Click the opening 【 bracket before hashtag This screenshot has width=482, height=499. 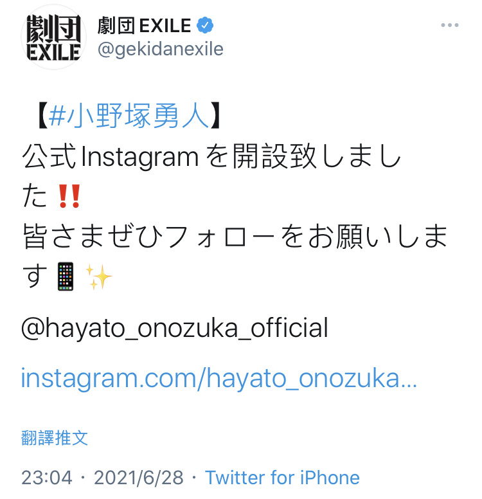point(42,116)
